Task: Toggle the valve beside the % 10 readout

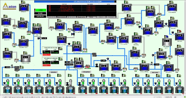Action: pyautogui.click(x=39, y=38)
